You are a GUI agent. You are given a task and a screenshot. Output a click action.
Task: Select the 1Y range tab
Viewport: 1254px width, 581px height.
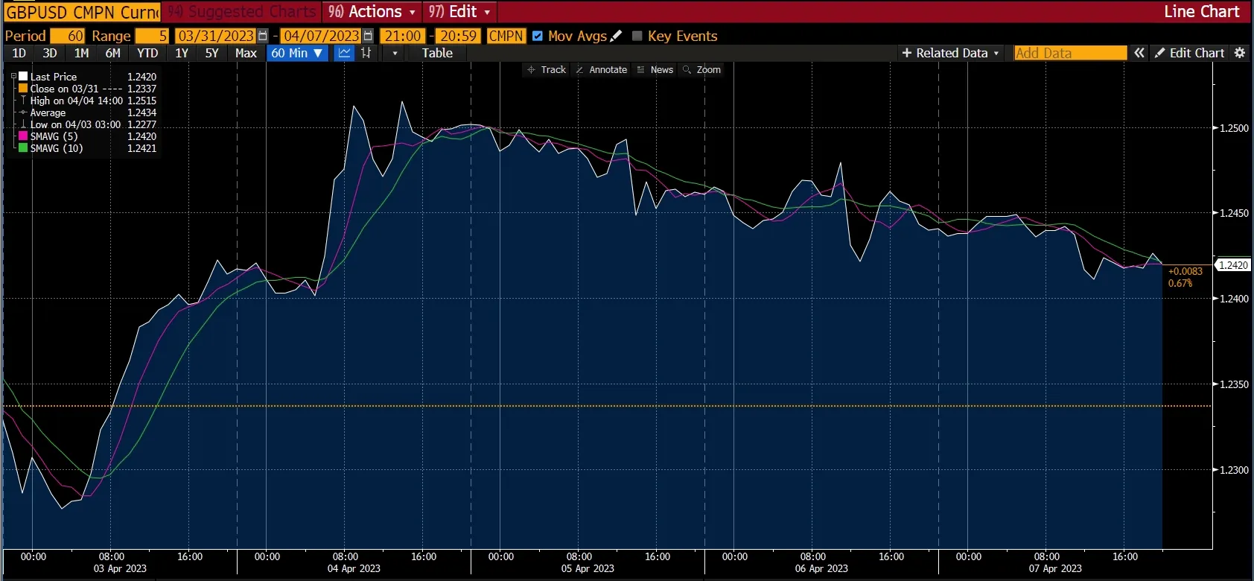182,53
